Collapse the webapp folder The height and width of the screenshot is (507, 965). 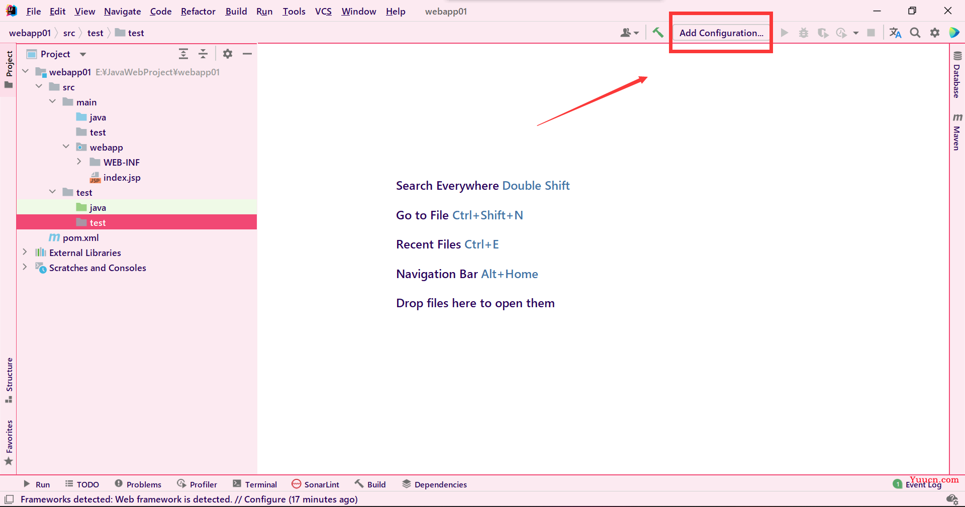click(66, 147)
